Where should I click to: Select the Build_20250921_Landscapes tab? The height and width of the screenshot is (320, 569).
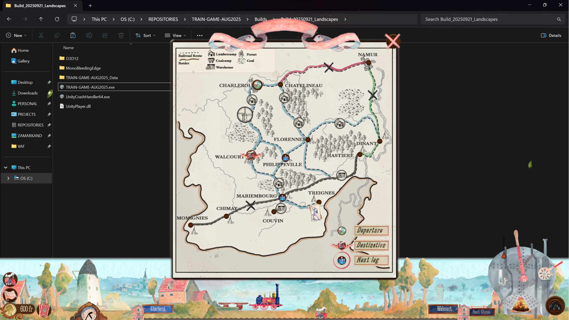pos(40,6)
